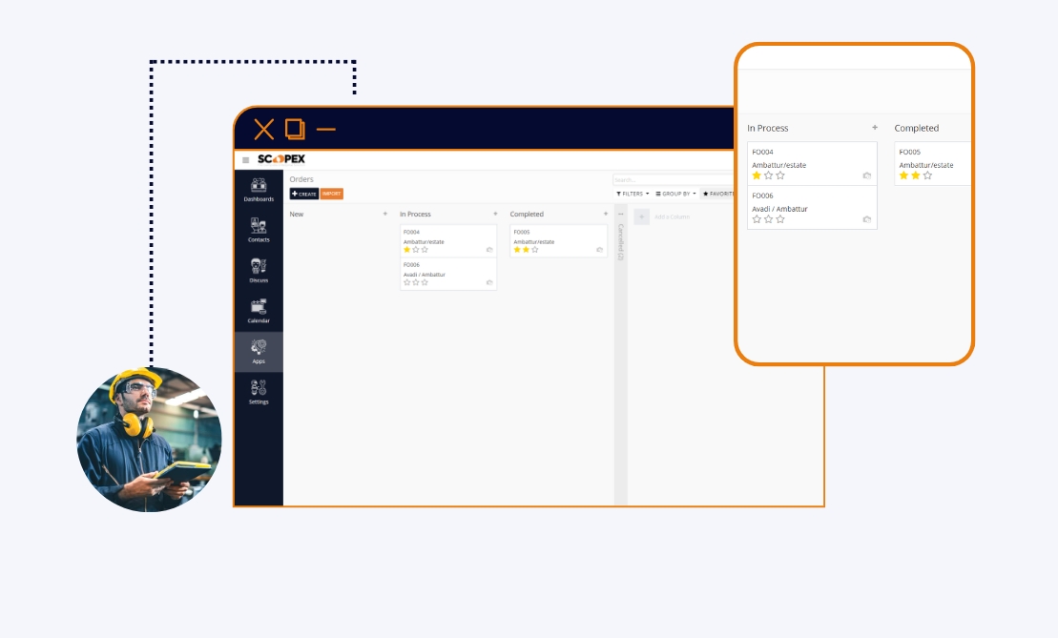Click Completed header in enlarged inset
Image resolution: width=1058 pixels, height=638 pixels.
[916, 128]
